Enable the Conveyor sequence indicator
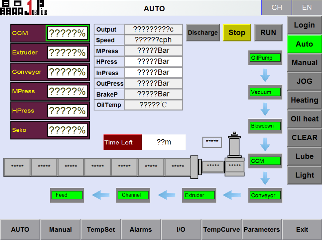322x240 pixels. (x=265, y=196)
